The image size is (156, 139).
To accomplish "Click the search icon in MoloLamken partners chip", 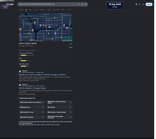I will pyautogui.click(x=43, y=117).
